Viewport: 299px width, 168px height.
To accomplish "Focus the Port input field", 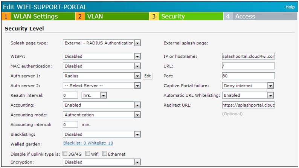I will tap(248, 76).
